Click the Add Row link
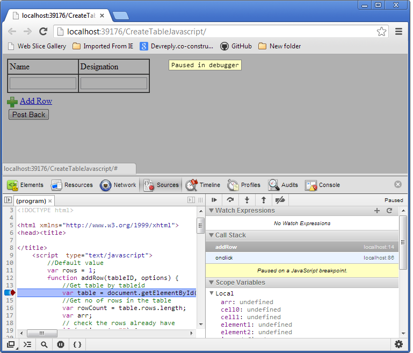413x353 pixels. pyautogui.click(x=36, y=101)
